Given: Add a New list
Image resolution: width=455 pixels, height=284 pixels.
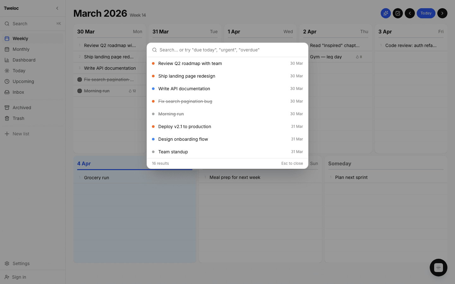Looking at the screenshot, I should (21, 134).
